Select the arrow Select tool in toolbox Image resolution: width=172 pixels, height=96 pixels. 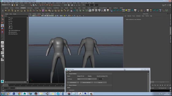pyautogui.click(x=2, y=16)
